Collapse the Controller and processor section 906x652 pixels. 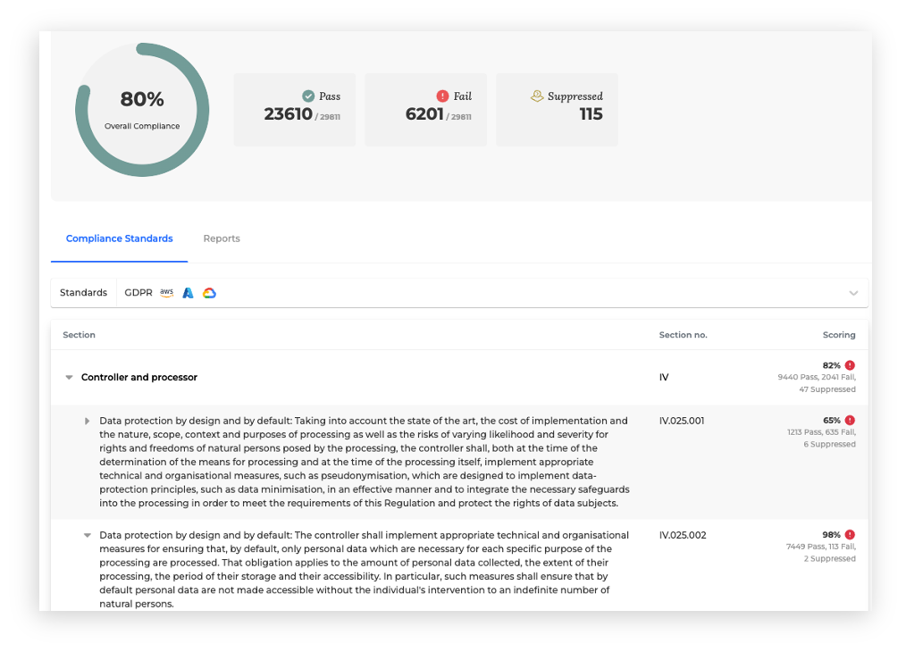pos(69,378)
